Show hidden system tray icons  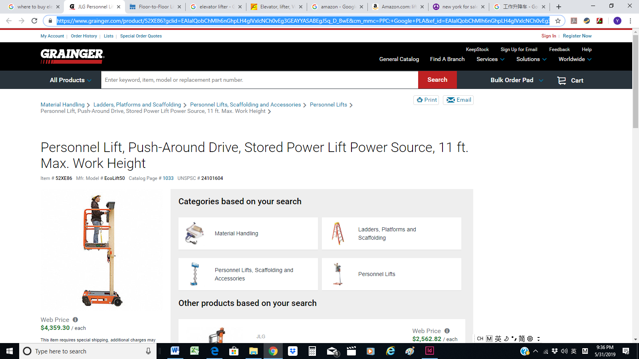click(536, 351)
